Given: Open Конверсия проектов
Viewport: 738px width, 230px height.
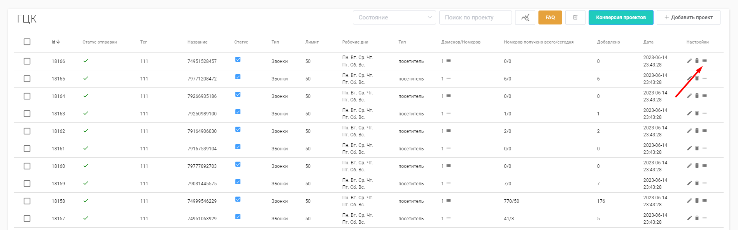Looking at the screenshot, I should tap(621, 17).
